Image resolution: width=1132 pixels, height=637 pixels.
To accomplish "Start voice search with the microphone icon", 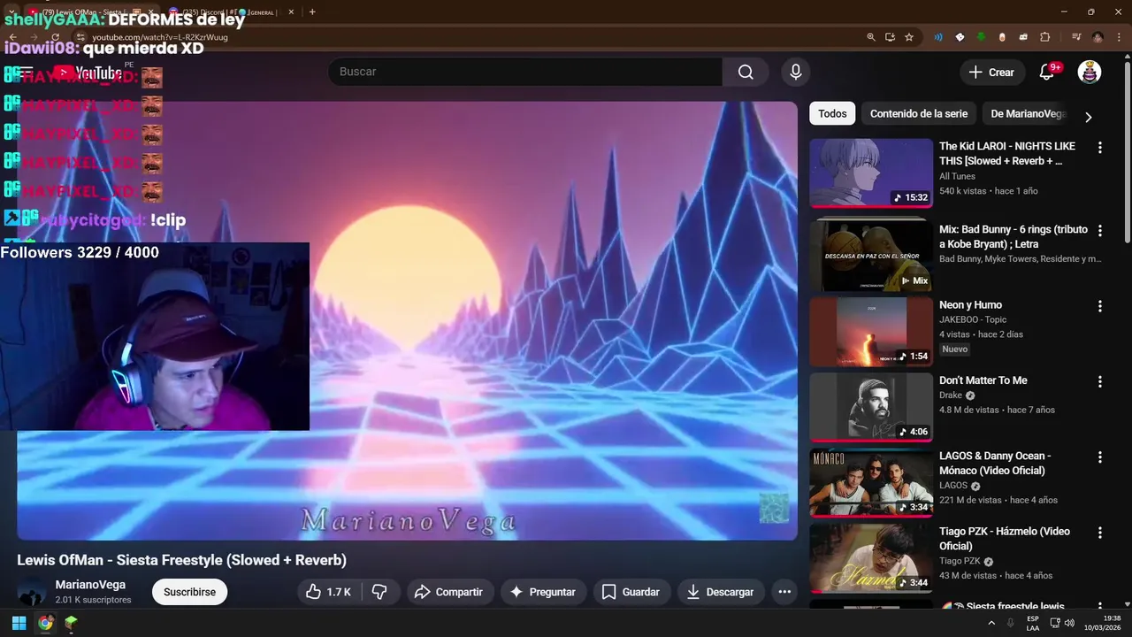I will [796, 72].
